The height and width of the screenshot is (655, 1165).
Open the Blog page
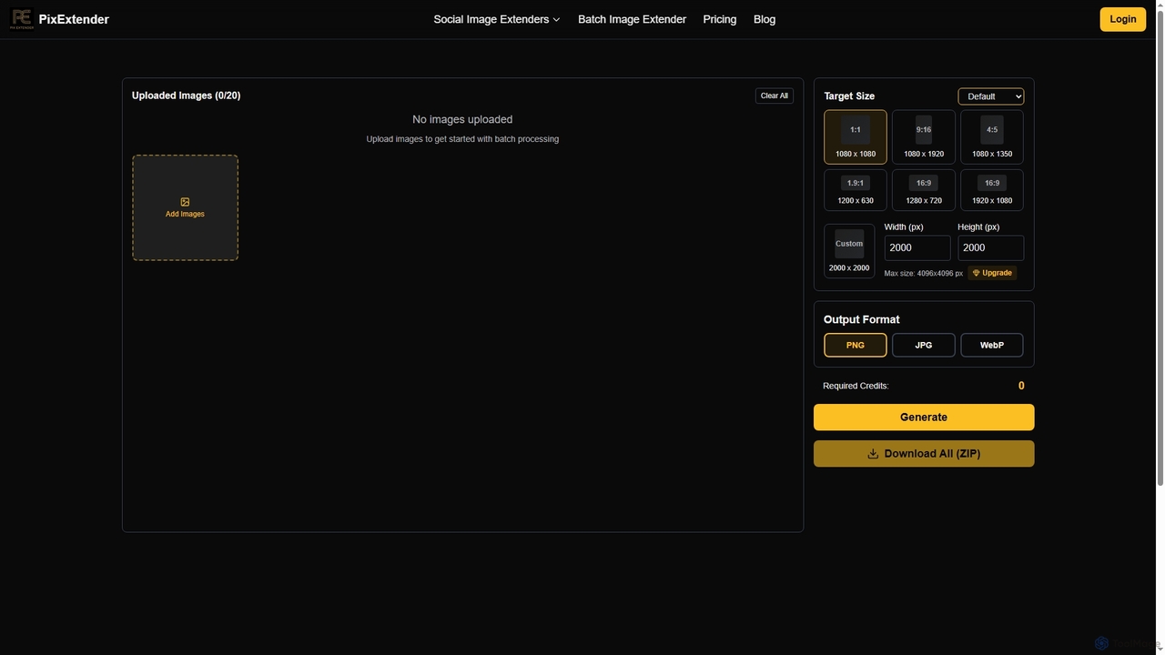coord(765,19)
